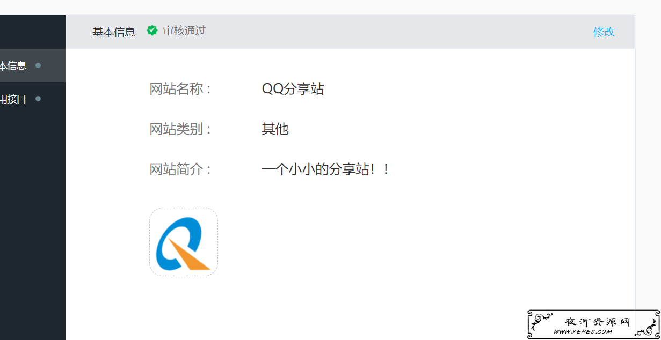Click the 审核通过 status text
The height and width of the screenshot is (340, 661).
[184, 31]
